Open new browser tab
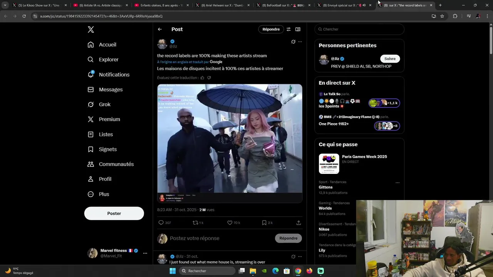 [440, 5]
